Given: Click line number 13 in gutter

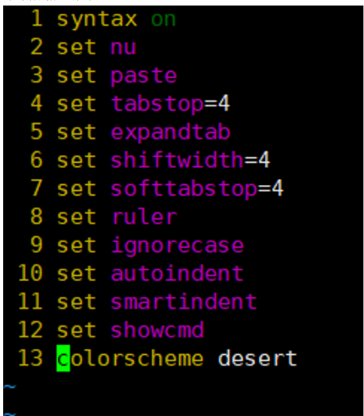Looking at the screenshot, I should coord(30,358).
